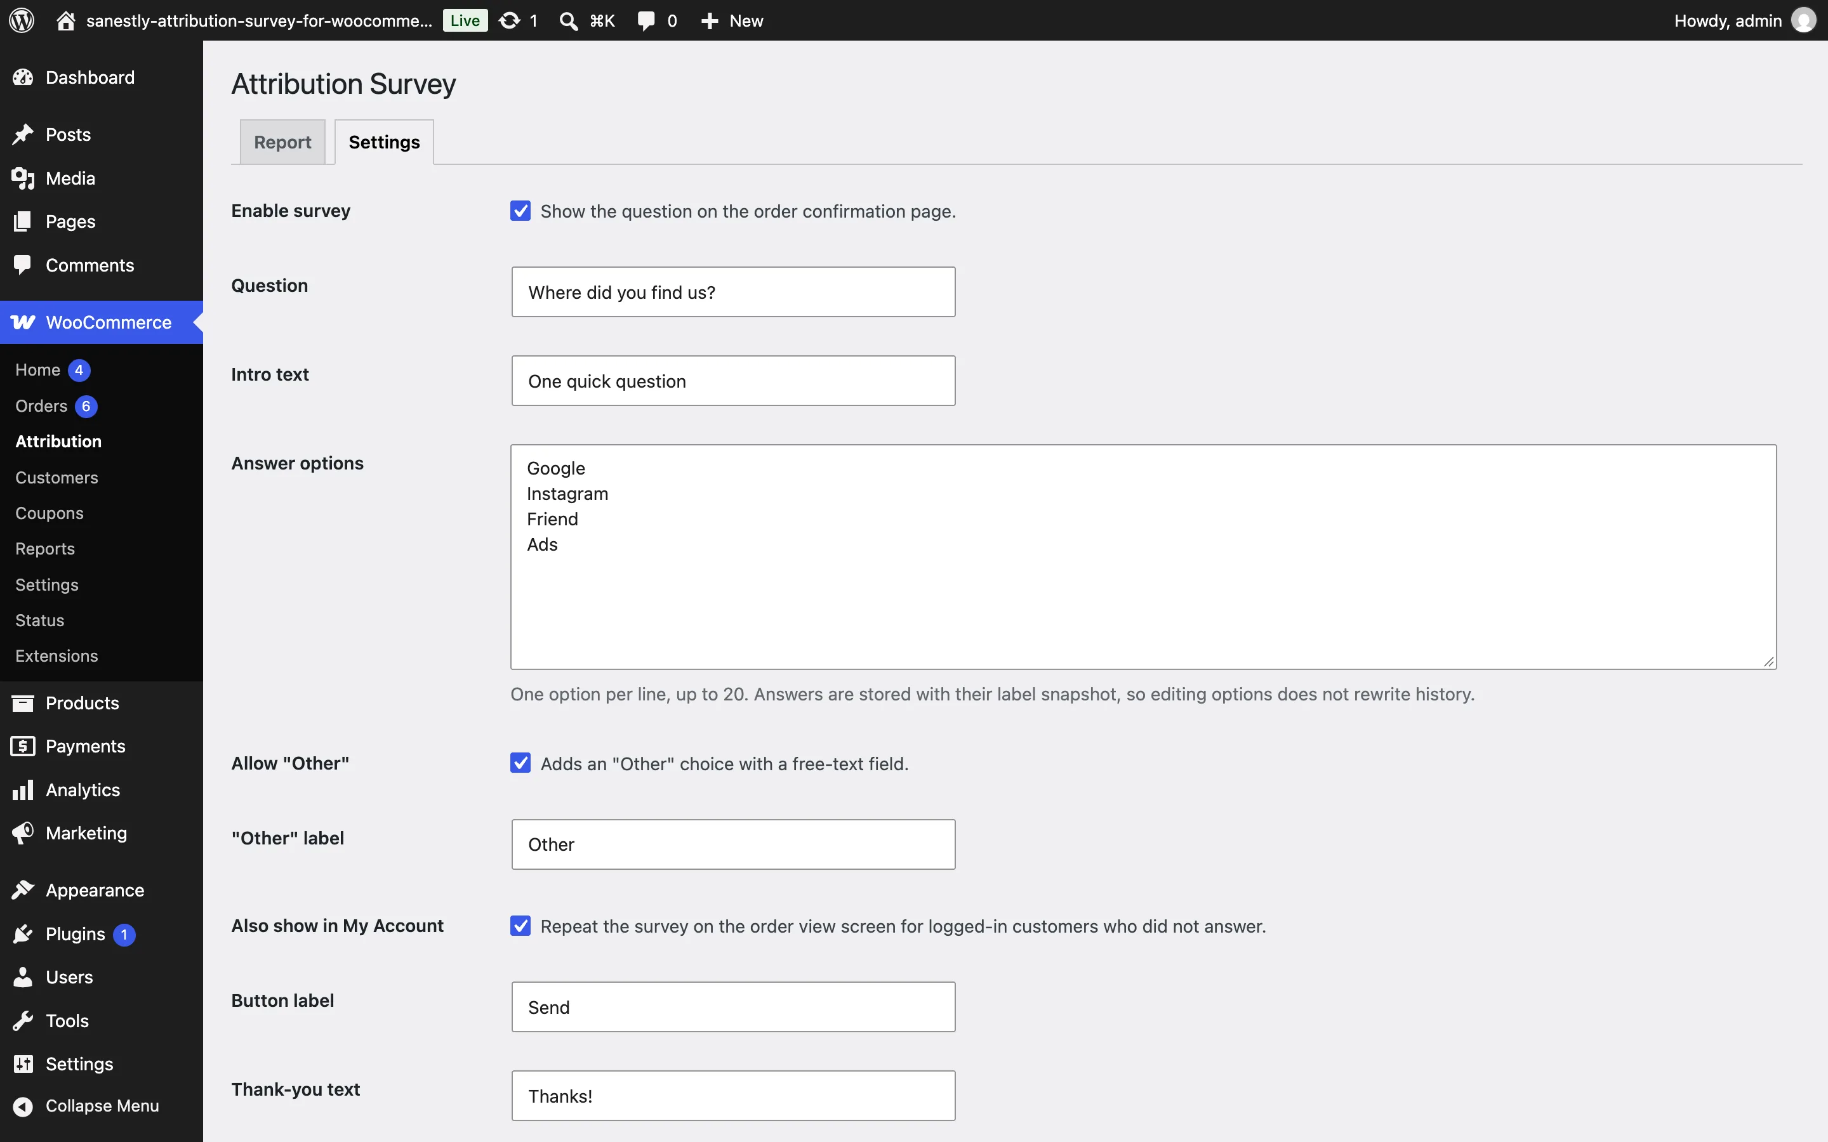
Task: Open the Analytics menu
Action: (101, 790)
